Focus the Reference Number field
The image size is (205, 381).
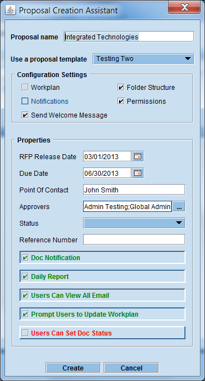coord(134,240)
